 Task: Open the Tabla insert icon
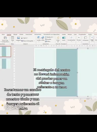click(12, 38)
